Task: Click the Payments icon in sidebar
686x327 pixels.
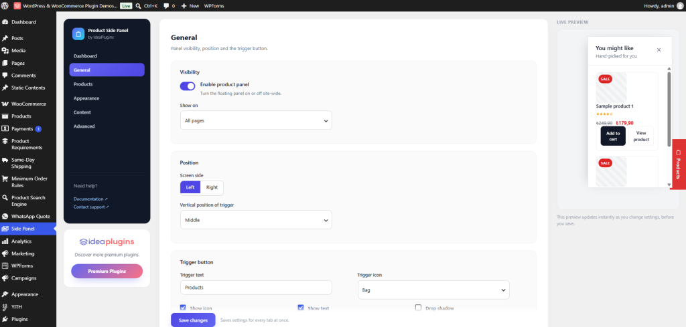Action: click(5, 129)
